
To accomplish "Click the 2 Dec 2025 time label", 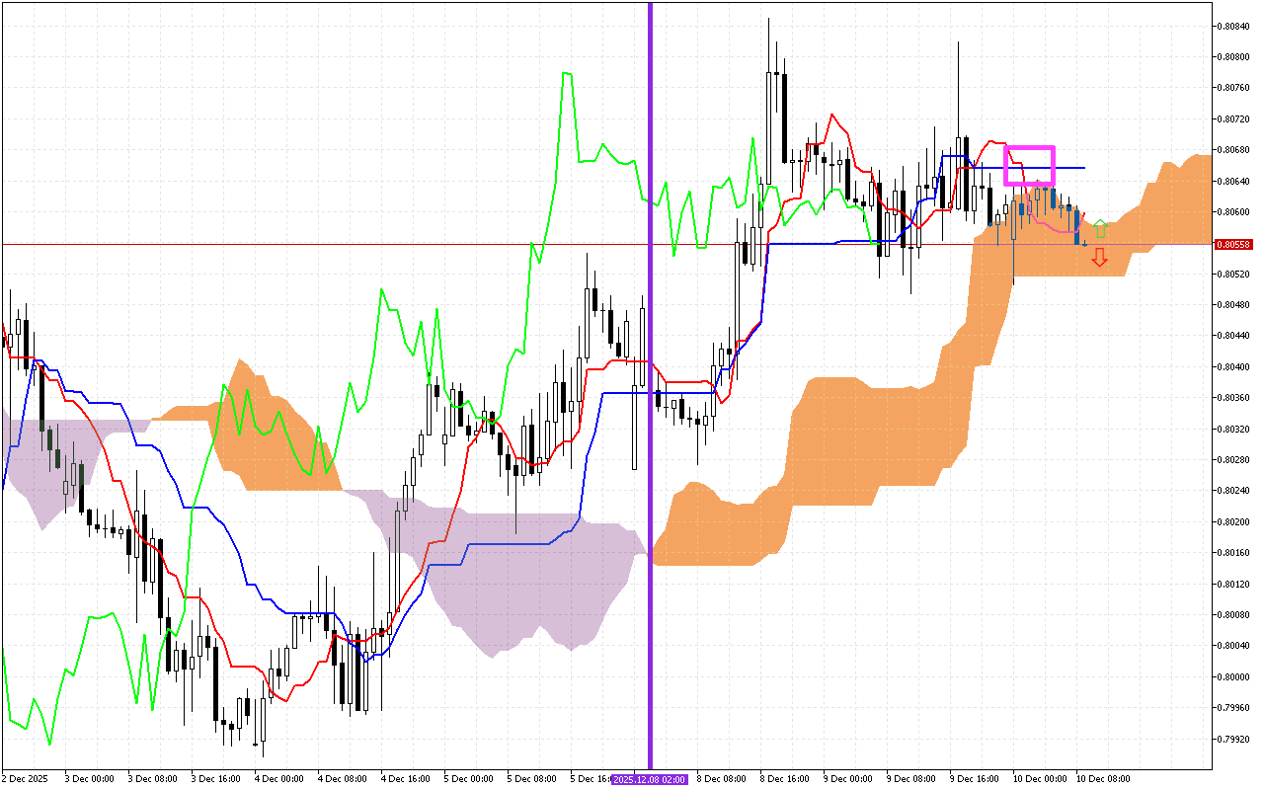I will (25, 779).
